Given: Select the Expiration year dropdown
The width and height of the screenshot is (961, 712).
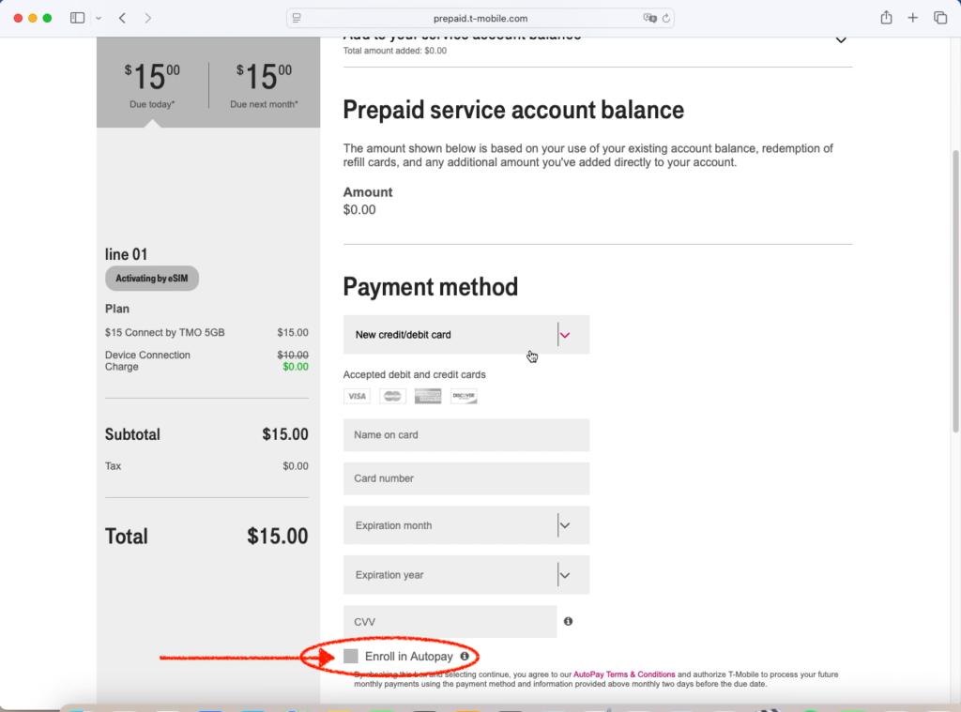Looking at the screenshot, I should pyautogui.click(x=465, y=575).
